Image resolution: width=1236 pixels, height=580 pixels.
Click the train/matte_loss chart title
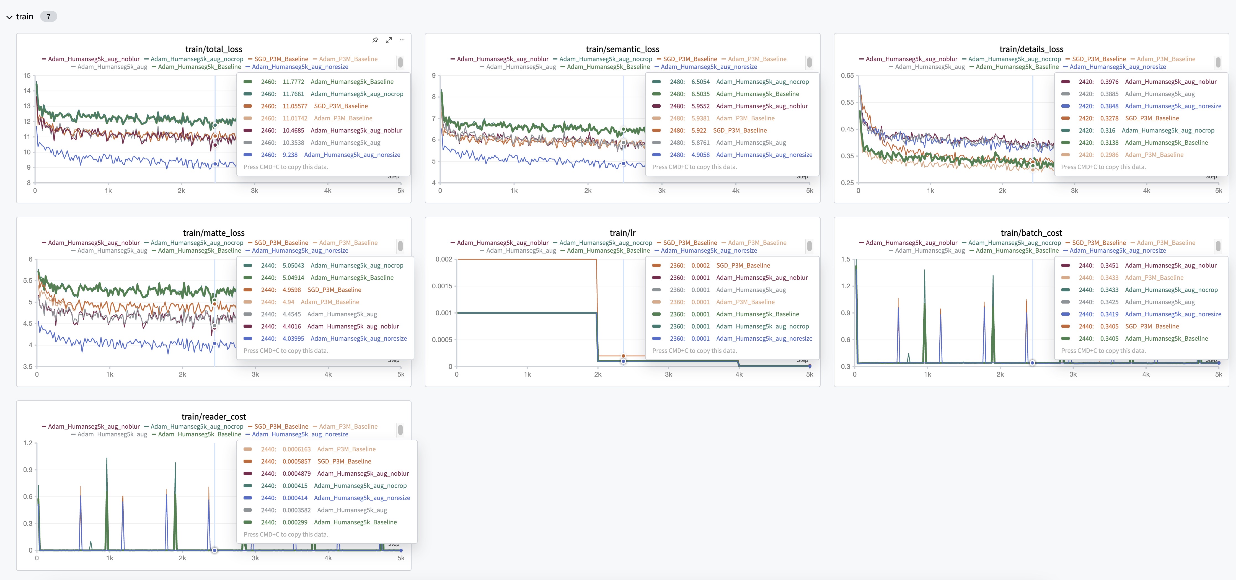(213, 233)
